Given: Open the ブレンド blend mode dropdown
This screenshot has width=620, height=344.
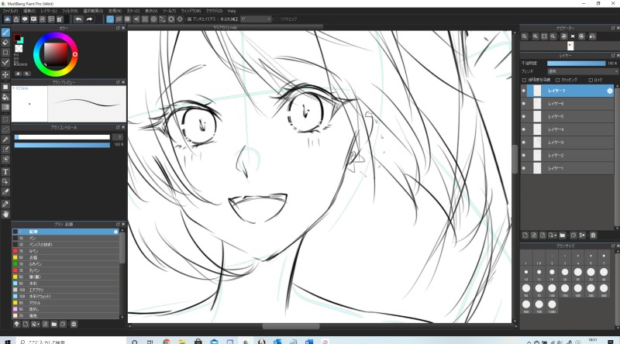Looking at the screenshot, I should (583, 71).
